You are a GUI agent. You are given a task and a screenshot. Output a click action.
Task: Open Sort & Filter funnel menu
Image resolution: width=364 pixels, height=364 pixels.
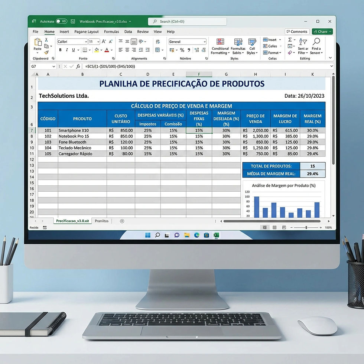coord(303,46)
